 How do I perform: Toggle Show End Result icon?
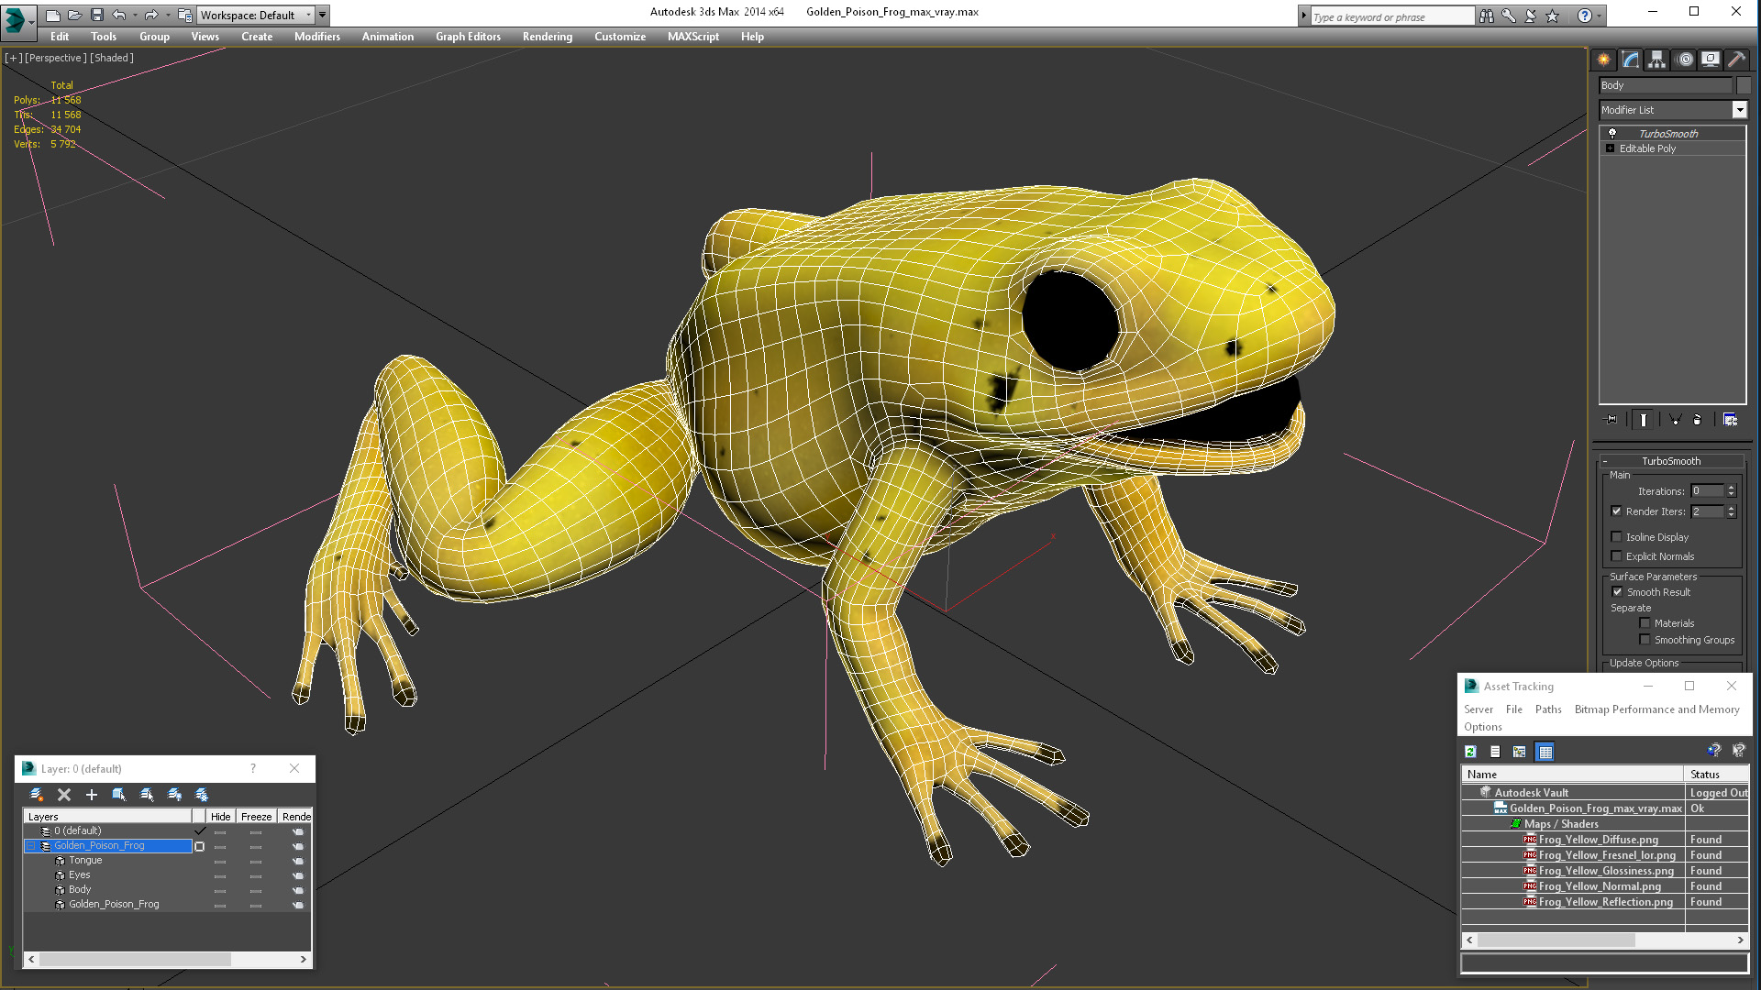pyautogui.click(x=1644, y=420)
